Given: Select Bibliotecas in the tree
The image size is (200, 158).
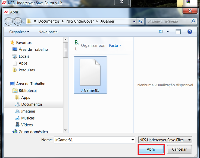Looking at the screenshot, I should click(28, 91).
